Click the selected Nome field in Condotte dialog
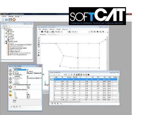The width and height of the screenshot is (153, 115). [x=20, y=70]
